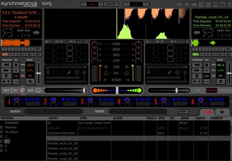
Task: Click the right deck fast-forward button
Action: tap(197, 70)
